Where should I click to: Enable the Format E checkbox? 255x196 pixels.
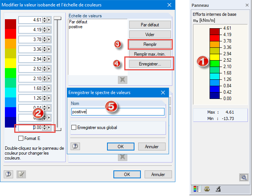[x=21, y=138]
